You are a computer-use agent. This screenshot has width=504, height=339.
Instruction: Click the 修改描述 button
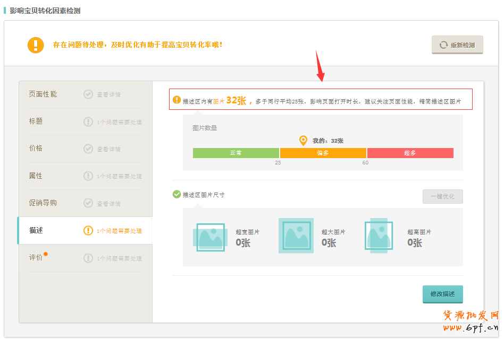pyautogui.click(x=442, y=294)
